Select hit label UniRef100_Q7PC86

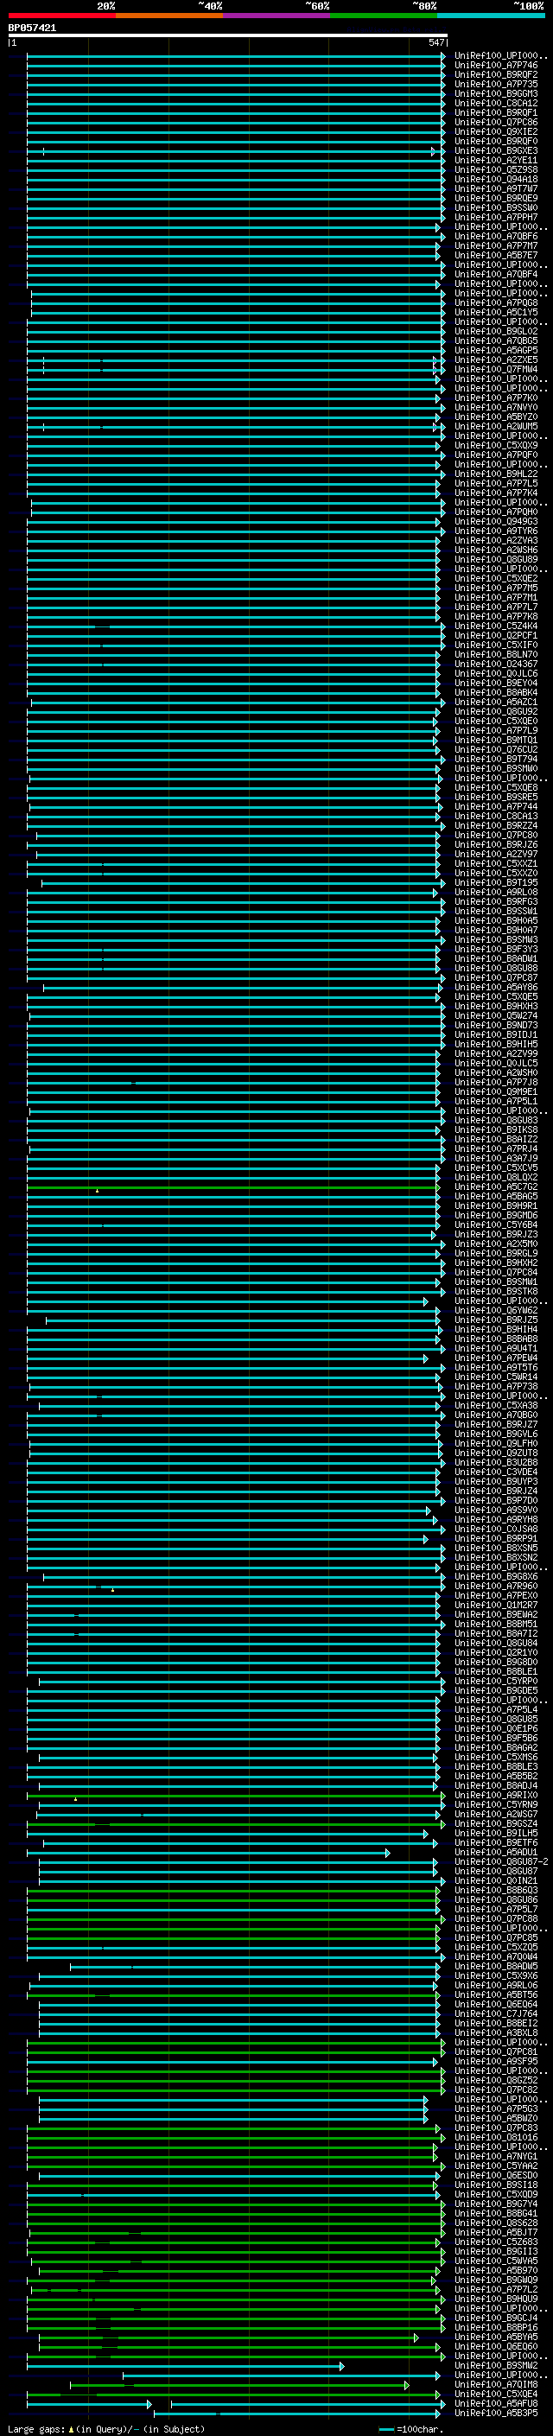pyautogui.click(x=496, y=122)
